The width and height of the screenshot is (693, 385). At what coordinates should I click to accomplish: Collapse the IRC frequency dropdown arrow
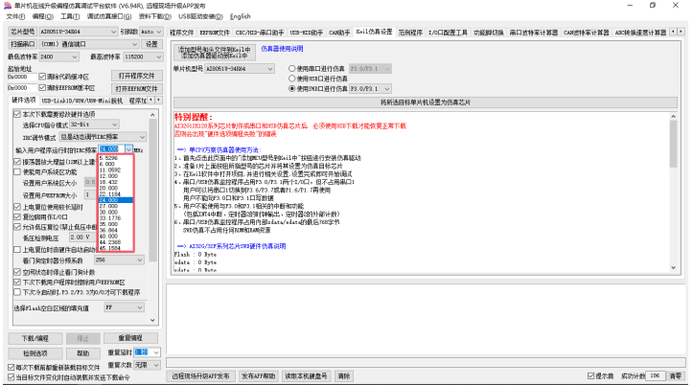(128, 149)
